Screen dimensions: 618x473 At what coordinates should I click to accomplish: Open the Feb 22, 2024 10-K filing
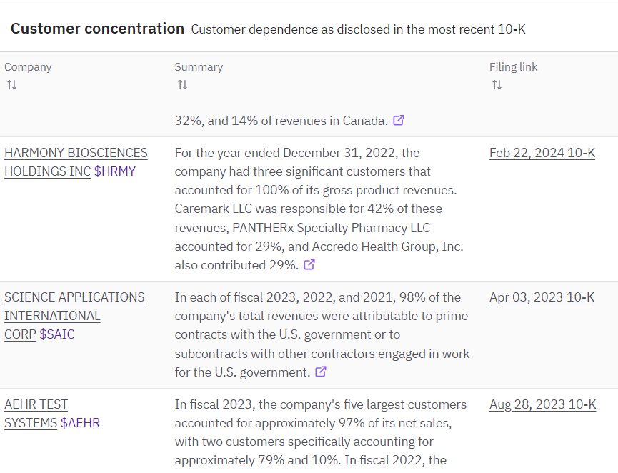pos(542,152)
